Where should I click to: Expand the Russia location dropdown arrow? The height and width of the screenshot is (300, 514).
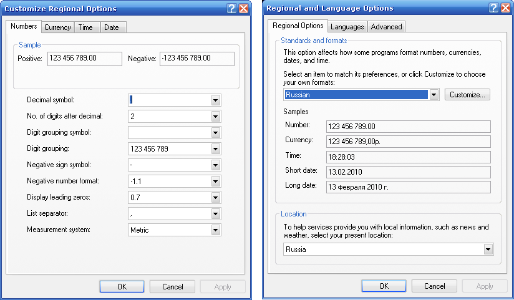coord(488,249)
